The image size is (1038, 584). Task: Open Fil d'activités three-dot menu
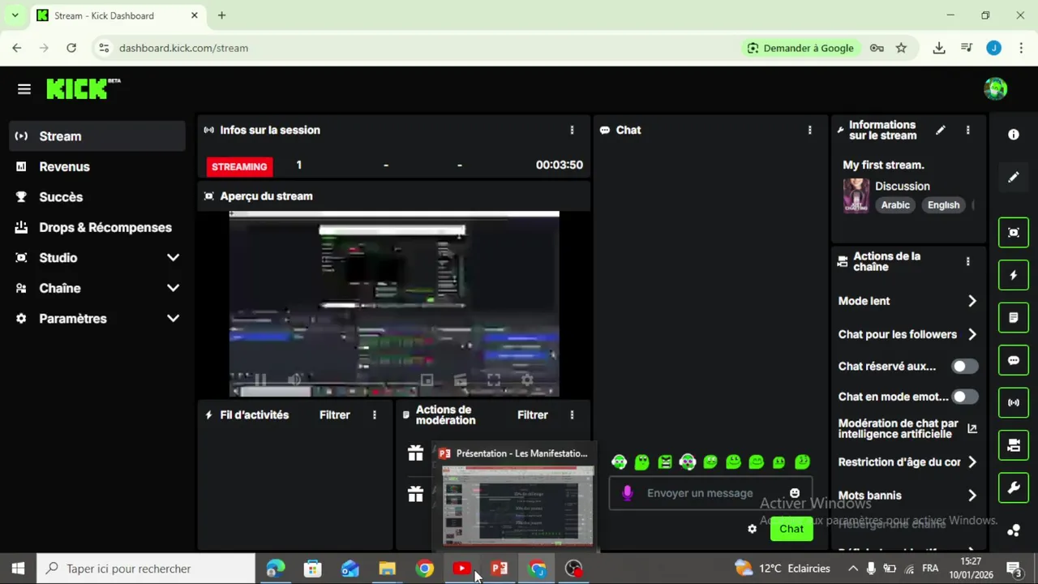pyautogui.click(x=374, y=414)
